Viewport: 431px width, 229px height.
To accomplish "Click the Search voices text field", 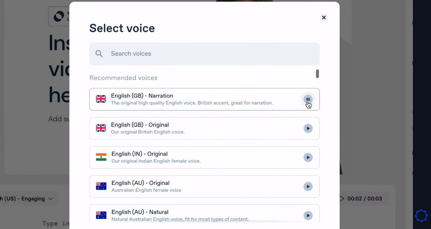I will coord(210,54).
